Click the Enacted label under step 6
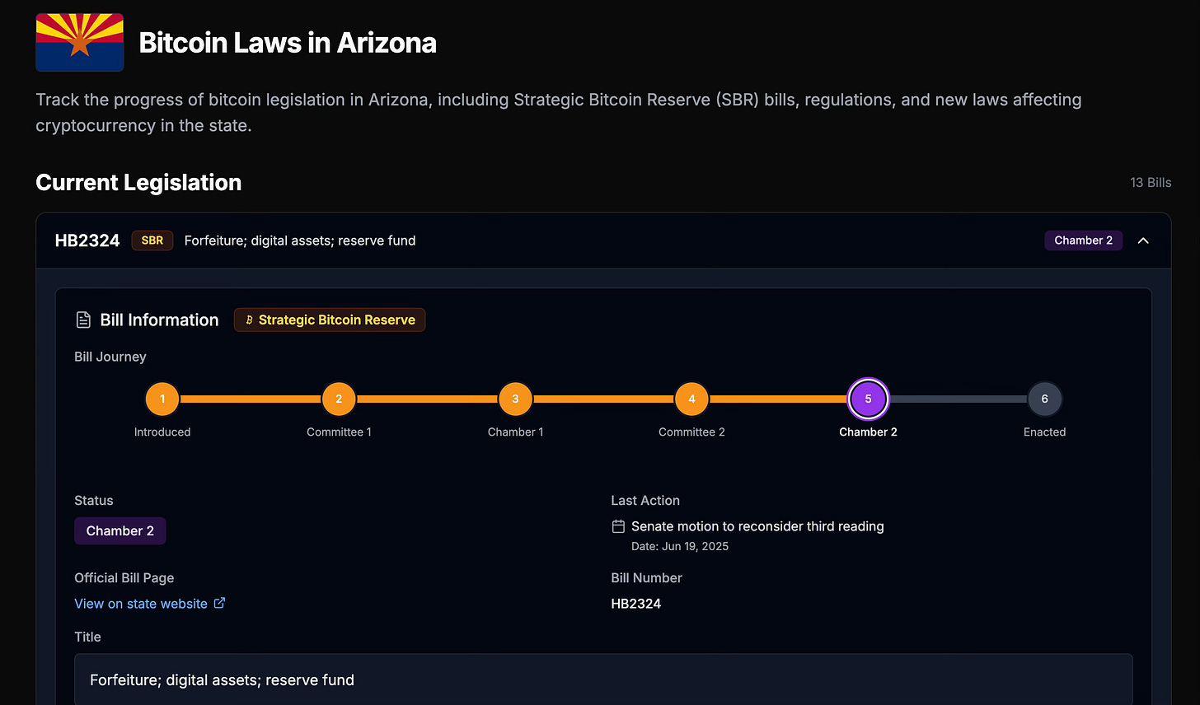Viewport: 1200px width, 705px height. (x=1044, y=432)
